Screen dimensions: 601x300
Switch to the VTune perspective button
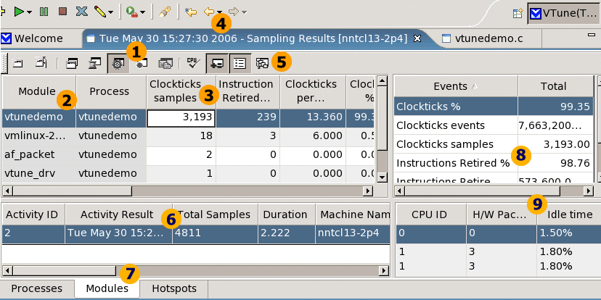click(x=562, y=13)
